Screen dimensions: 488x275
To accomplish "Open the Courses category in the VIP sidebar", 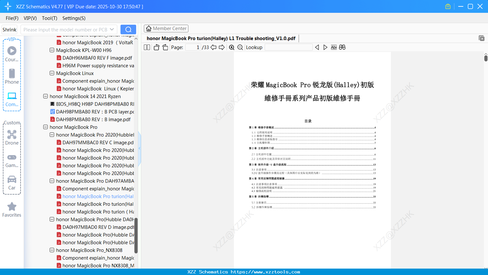I will pyautogui.click(x=12, y=54).
